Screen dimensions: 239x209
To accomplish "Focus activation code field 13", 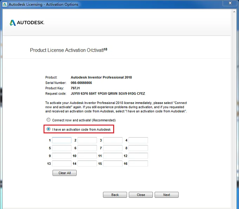I will click(62, 164).
